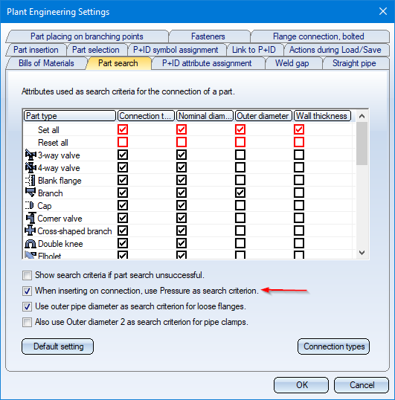
Task: Check Set all for Wall thickness column
Action: pyautogui.click(x=299, y=129)
